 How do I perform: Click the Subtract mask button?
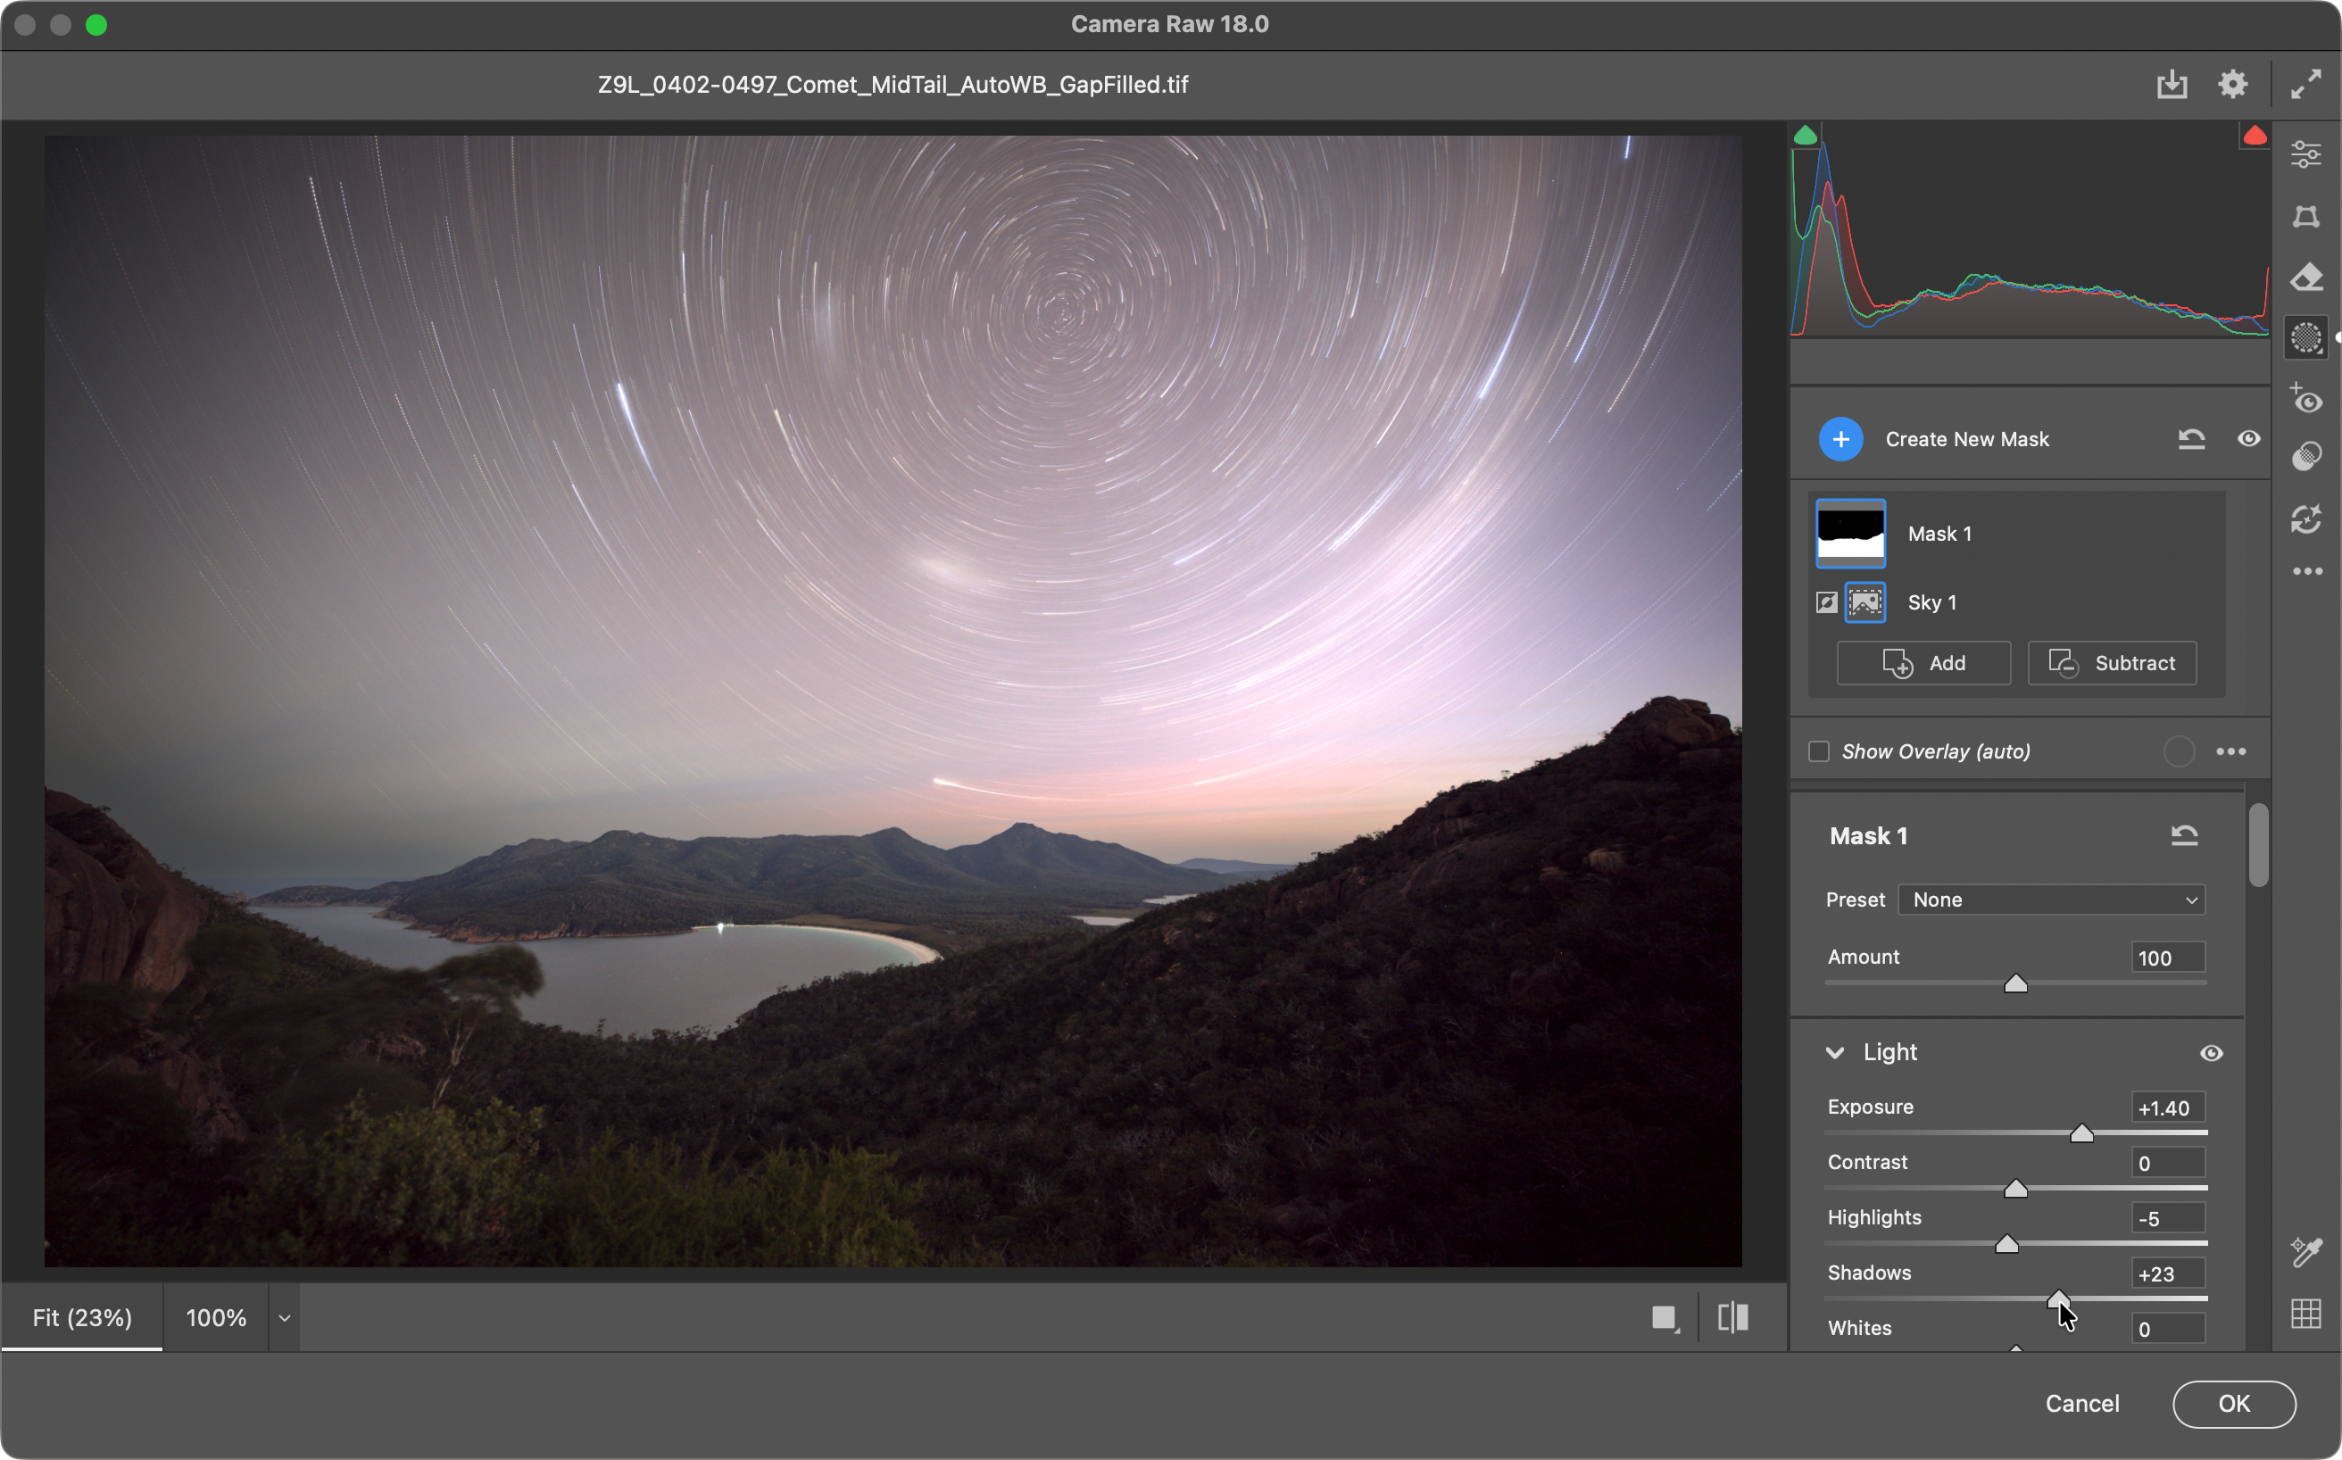[x=2112, y=663]
